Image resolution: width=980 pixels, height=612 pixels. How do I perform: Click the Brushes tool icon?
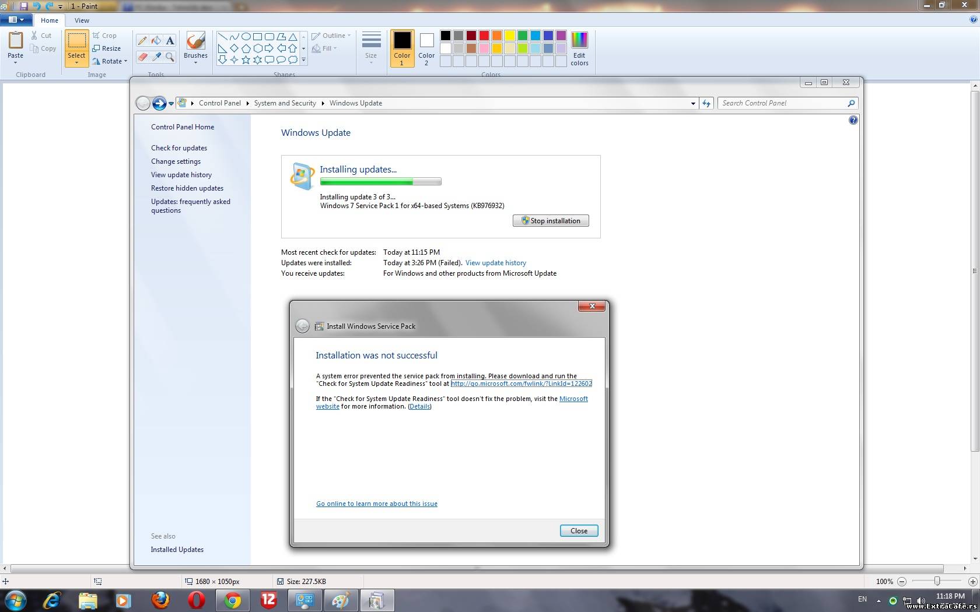pos(195,40)
